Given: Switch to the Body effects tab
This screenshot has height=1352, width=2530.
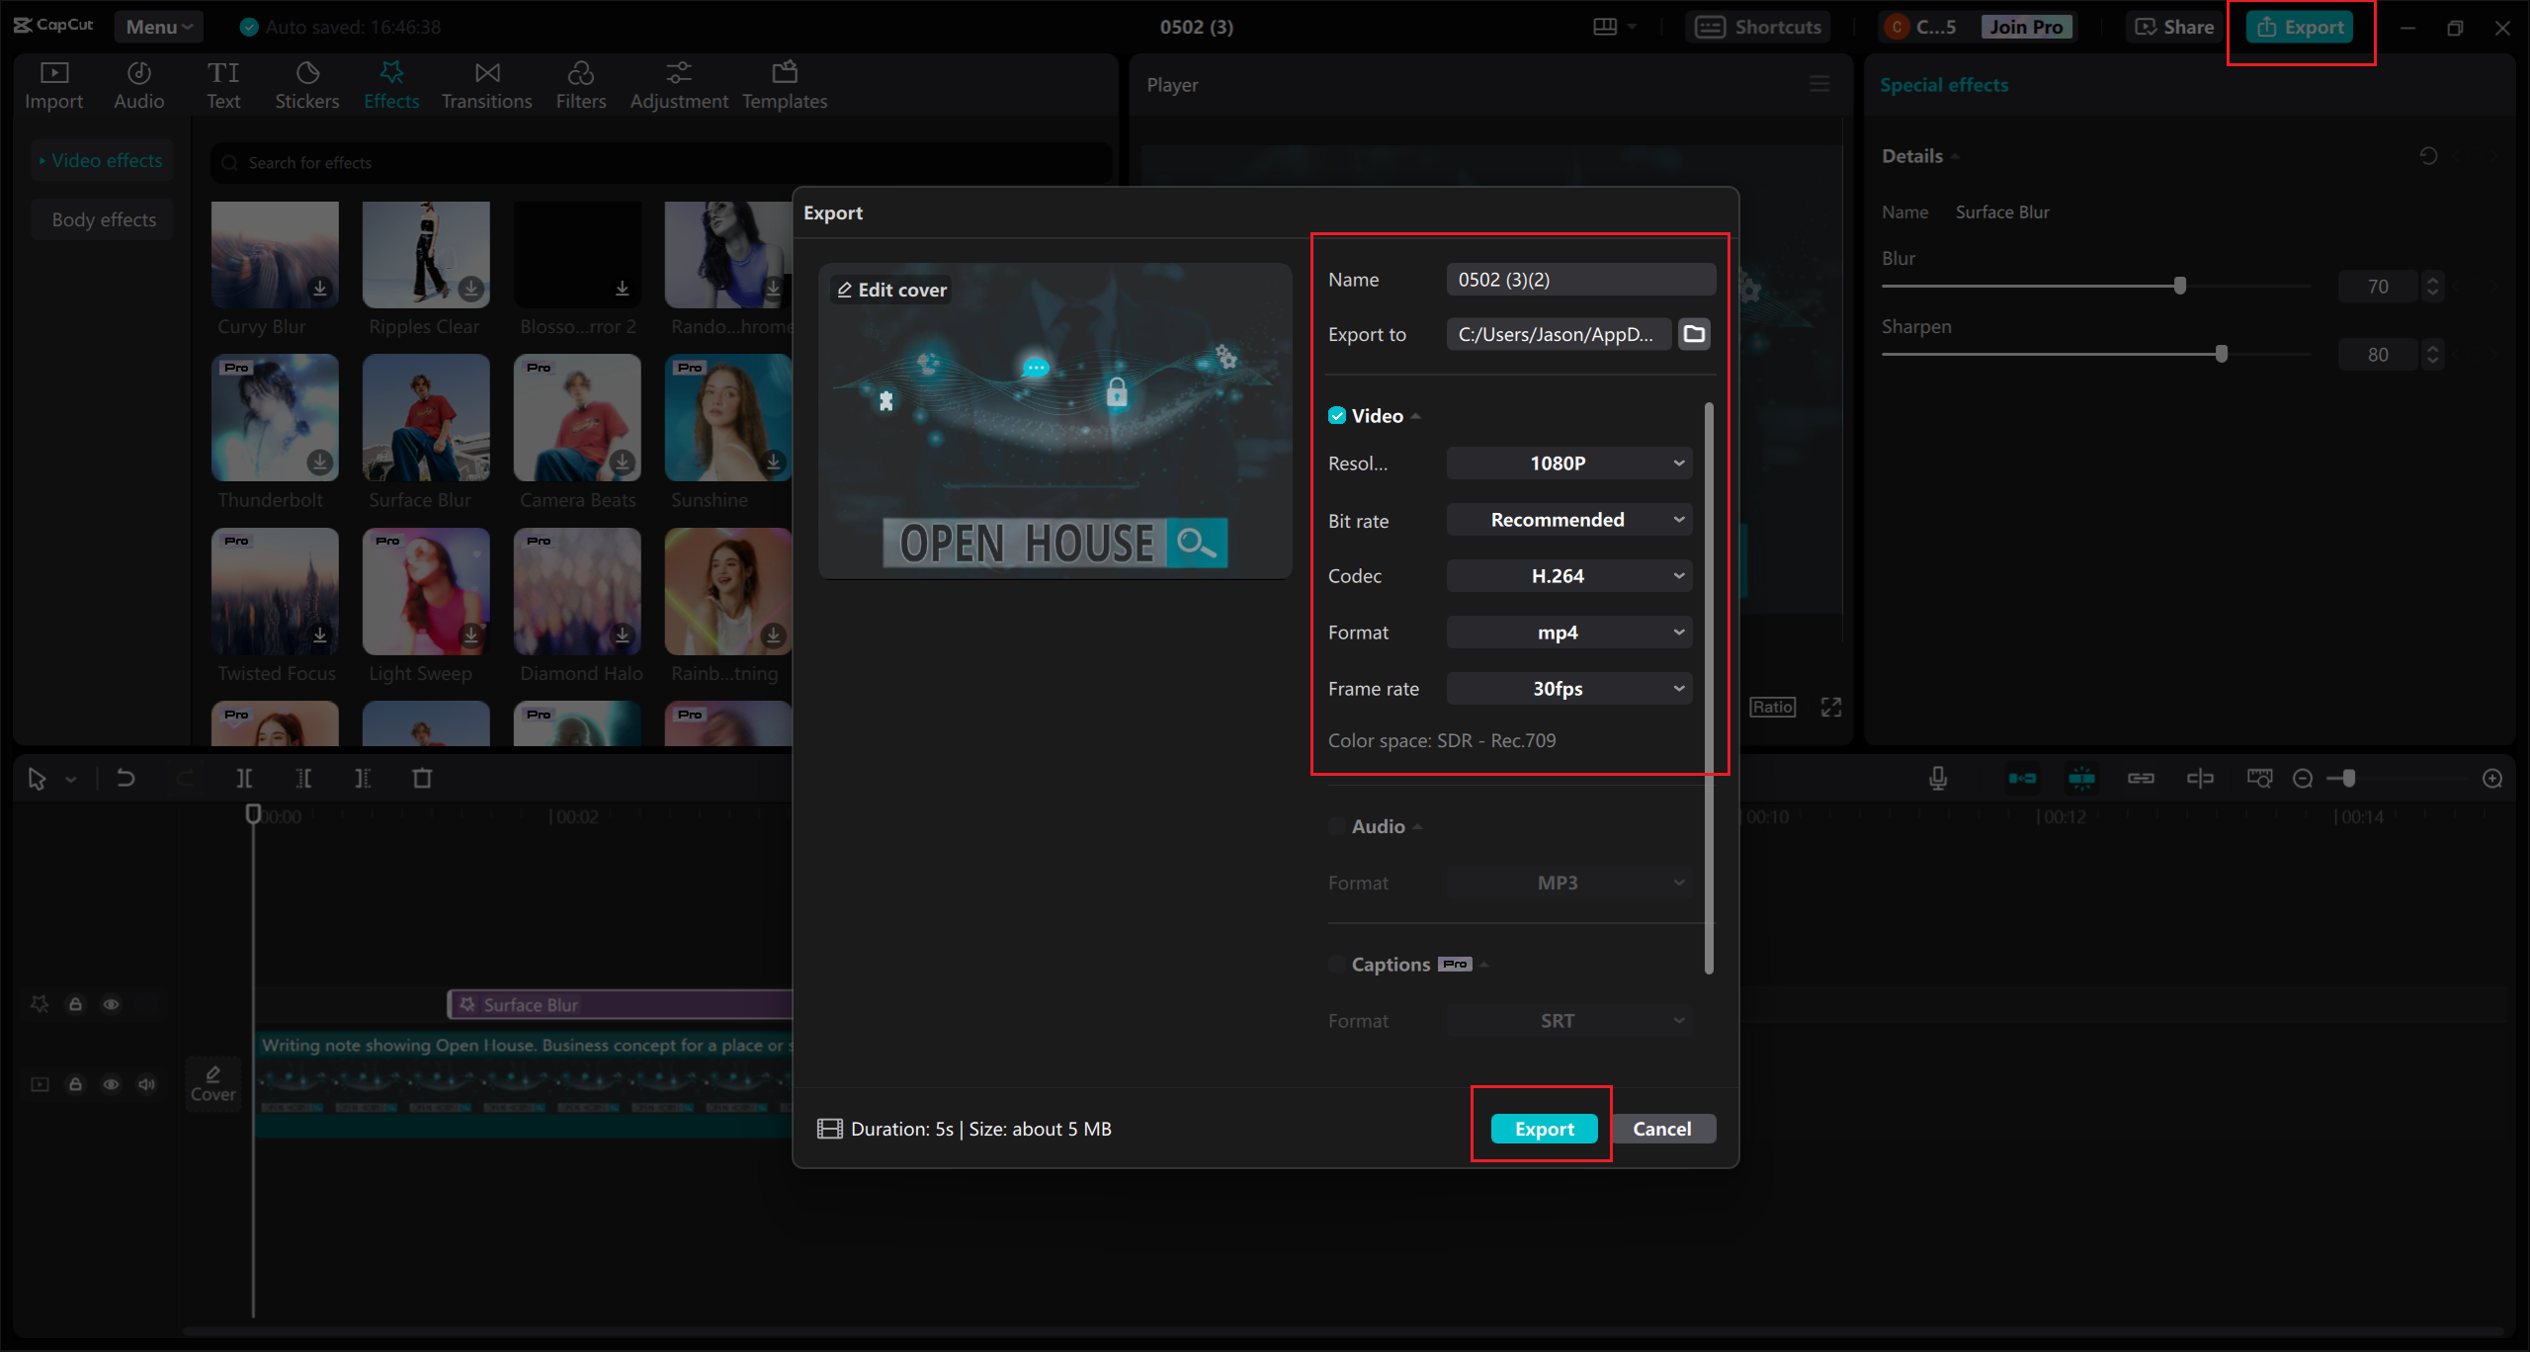Looking at the screenshot, I should click(x=104, y=219).
